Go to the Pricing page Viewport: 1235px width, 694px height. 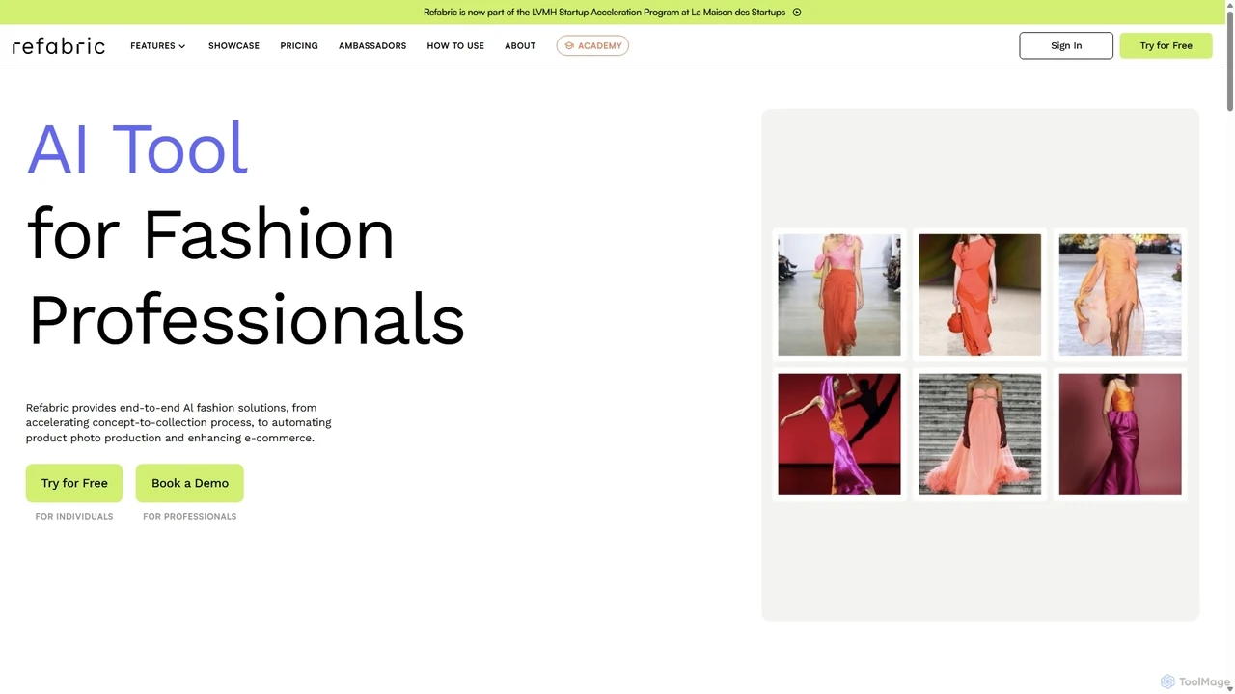click(299, 45)
